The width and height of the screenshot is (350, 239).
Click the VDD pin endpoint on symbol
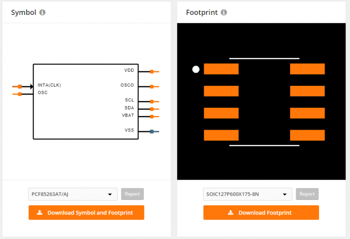pos(152,71)
